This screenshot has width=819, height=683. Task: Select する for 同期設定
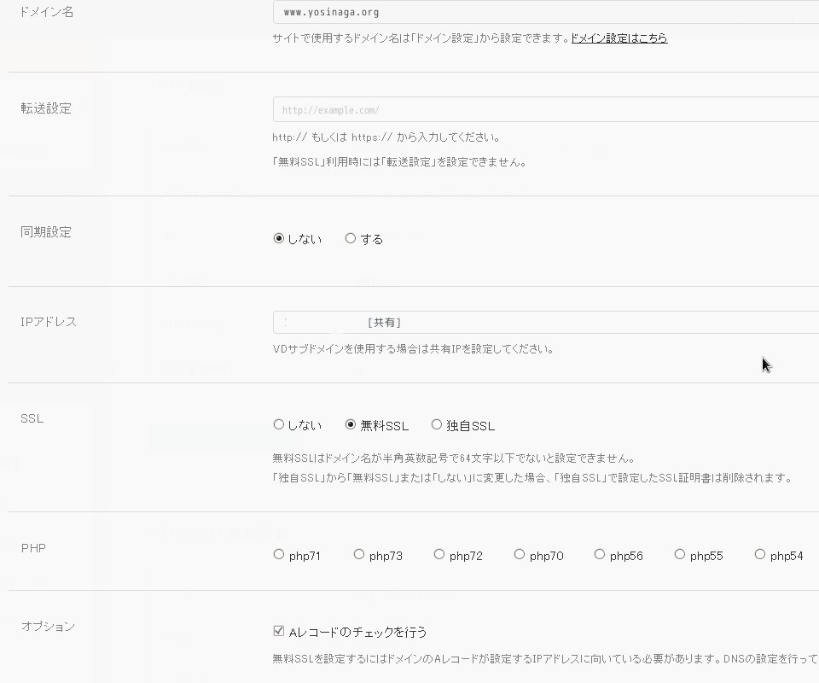(351, 239)
